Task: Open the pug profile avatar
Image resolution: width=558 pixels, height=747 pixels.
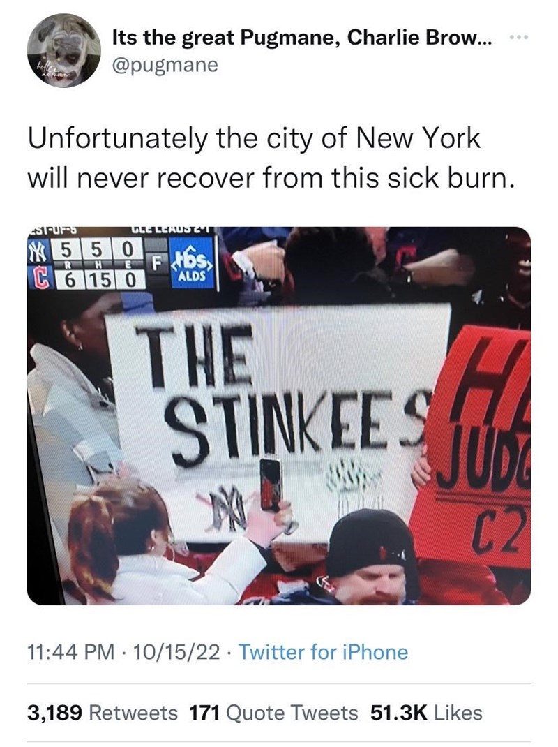Action: (63, 50)
